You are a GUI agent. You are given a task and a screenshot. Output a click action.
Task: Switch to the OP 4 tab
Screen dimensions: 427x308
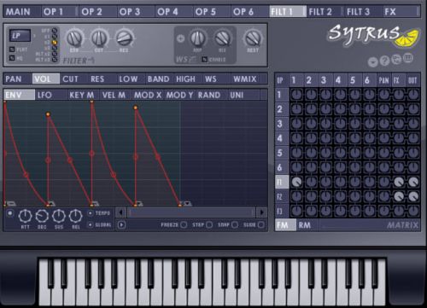point(173,12)
